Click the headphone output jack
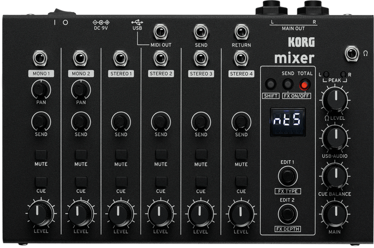This screenshot has width=374, height=248. click(352, 53)
